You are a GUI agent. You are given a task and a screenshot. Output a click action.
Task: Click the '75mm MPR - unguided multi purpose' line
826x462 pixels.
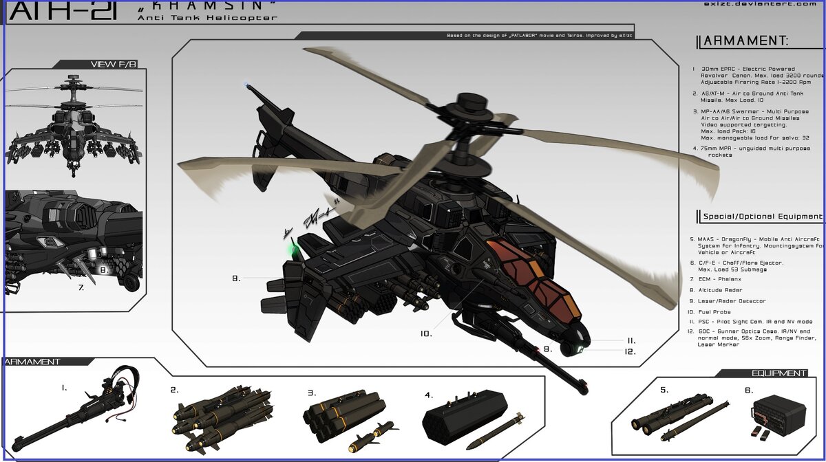(755, 148)
